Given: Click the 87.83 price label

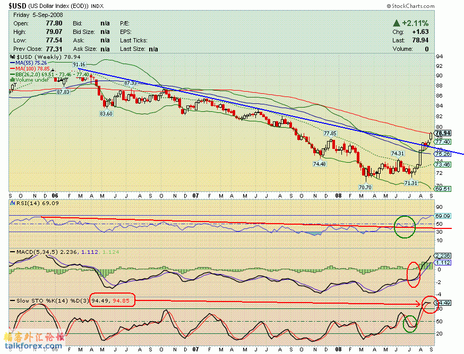Looking at the screenshot, I should [63, 92].
